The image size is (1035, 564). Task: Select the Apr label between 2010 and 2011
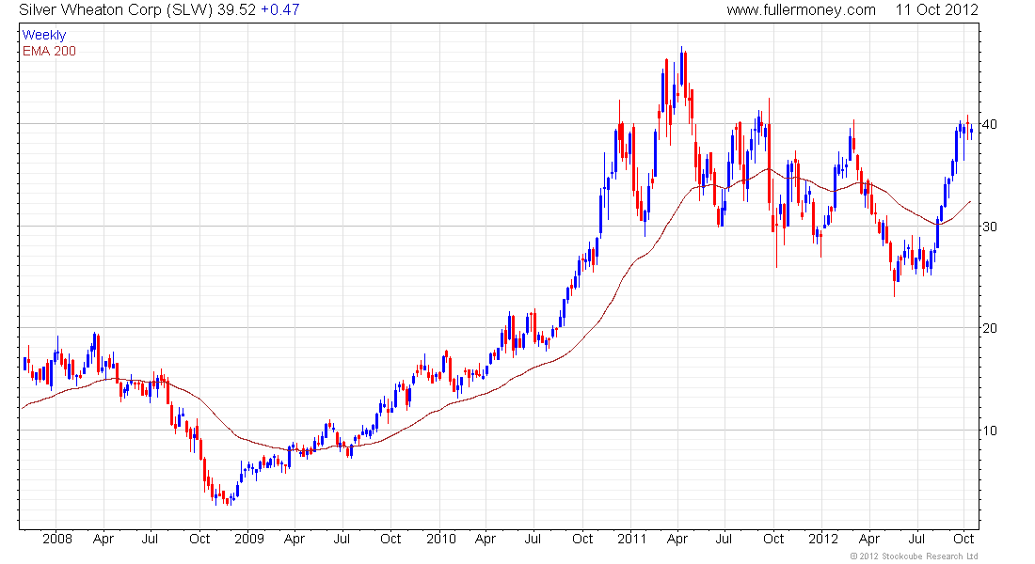tap(486, 539)
